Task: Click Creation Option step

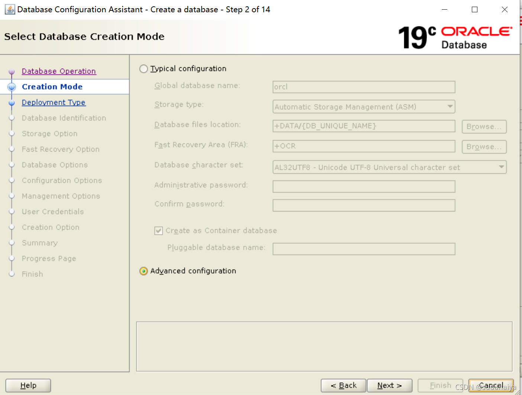Action: [x=51, y=227]
